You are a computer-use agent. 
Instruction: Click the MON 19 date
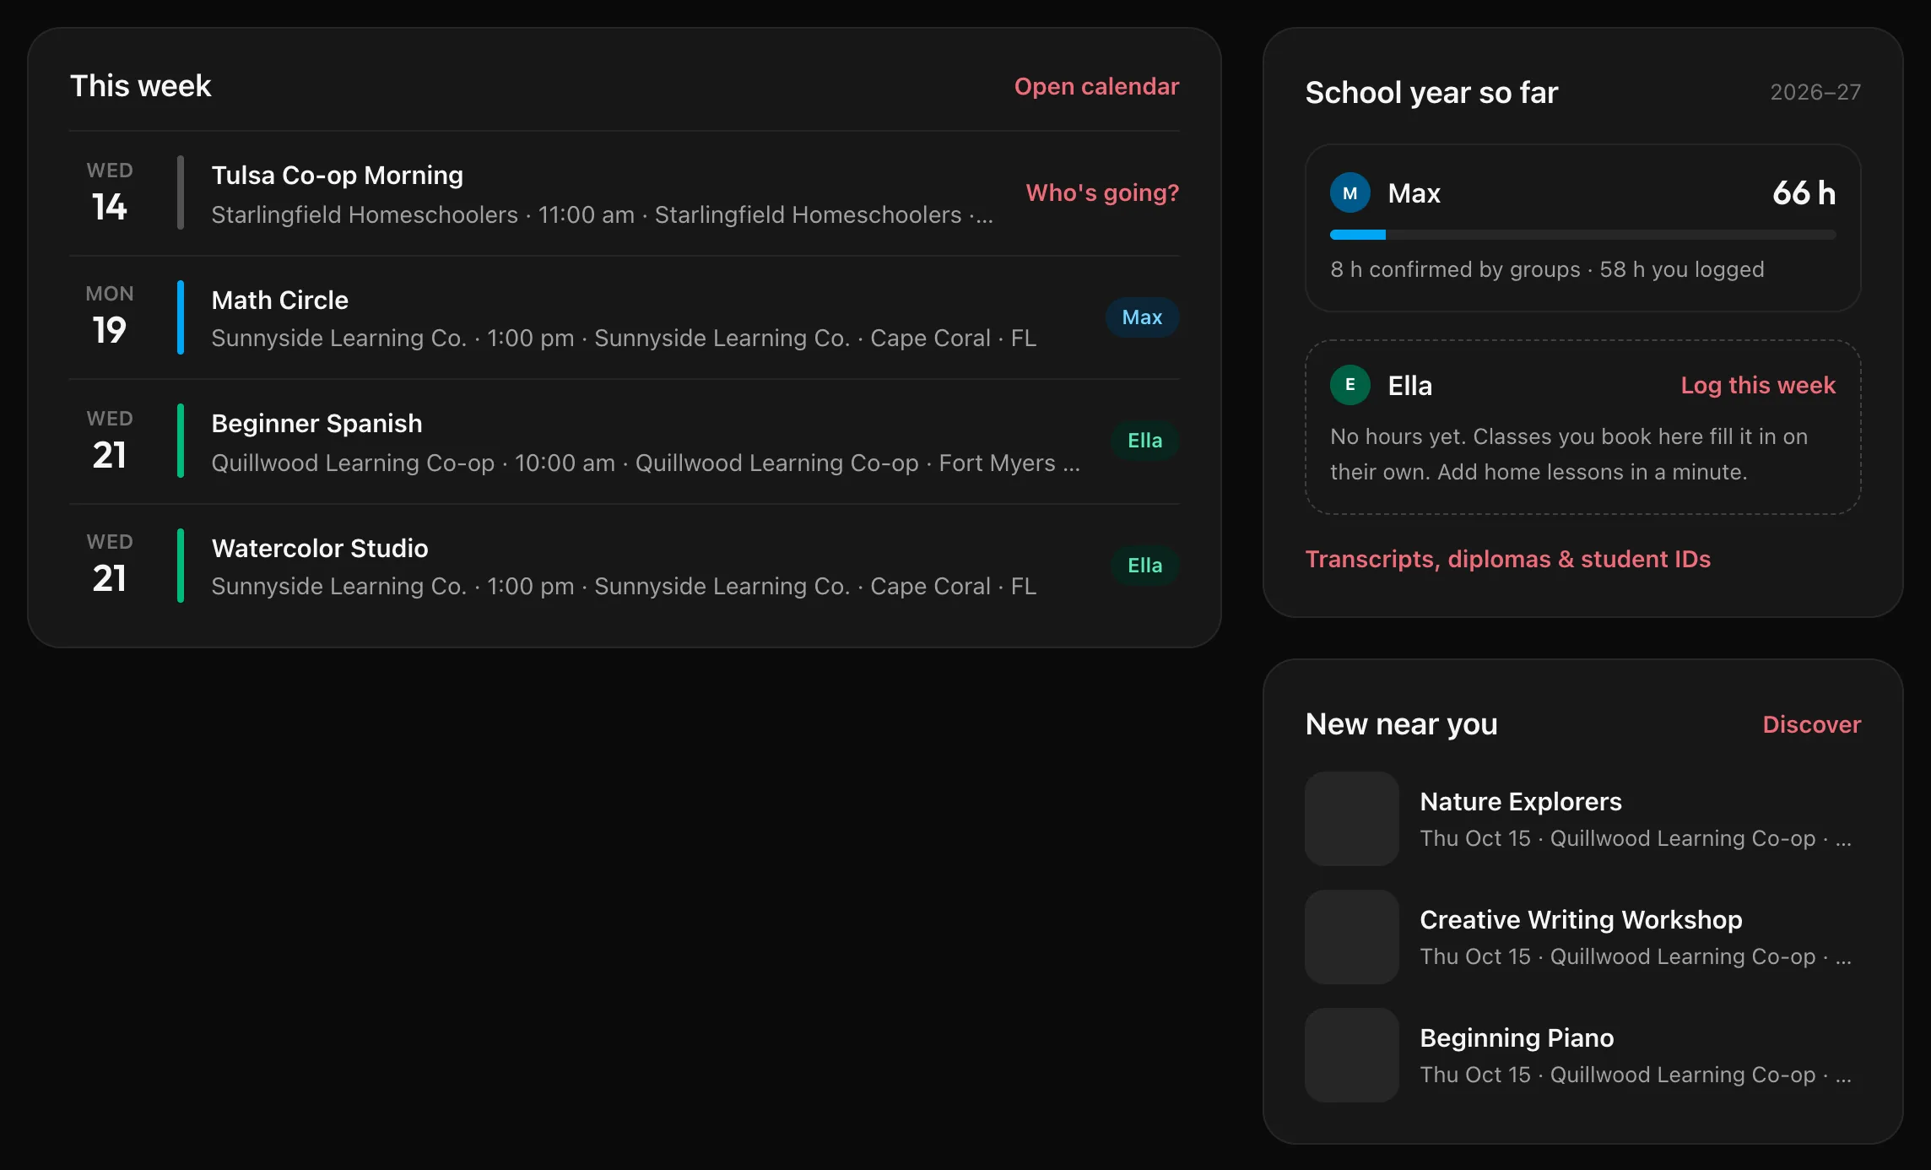[110, 317]
